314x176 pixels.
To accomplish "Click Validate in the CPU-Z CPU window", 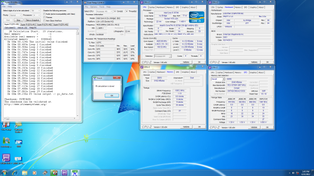I will tap(186, 62).
